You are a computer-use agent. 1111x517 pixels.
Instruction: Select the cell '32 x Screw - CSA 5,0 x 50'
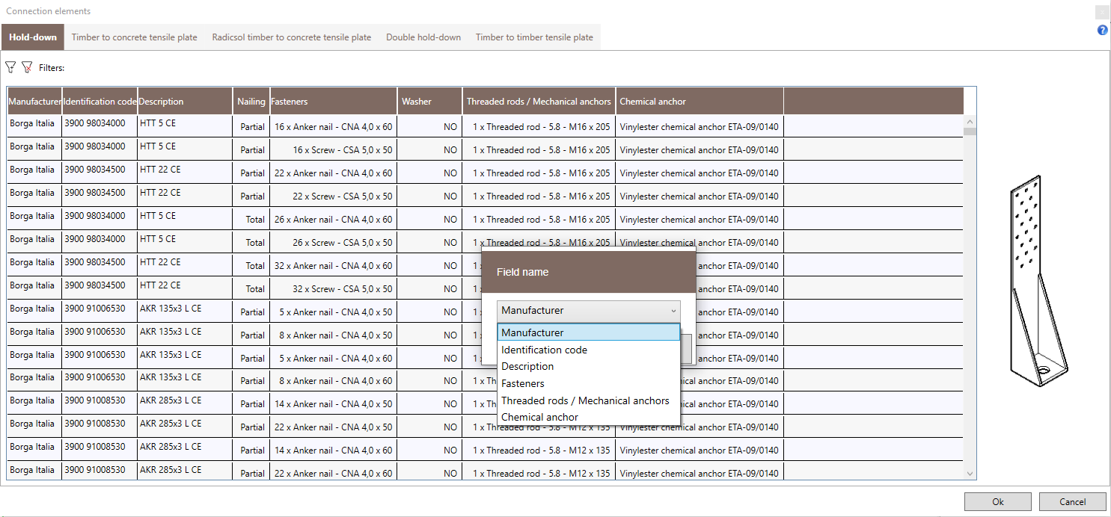click(334, 288)
